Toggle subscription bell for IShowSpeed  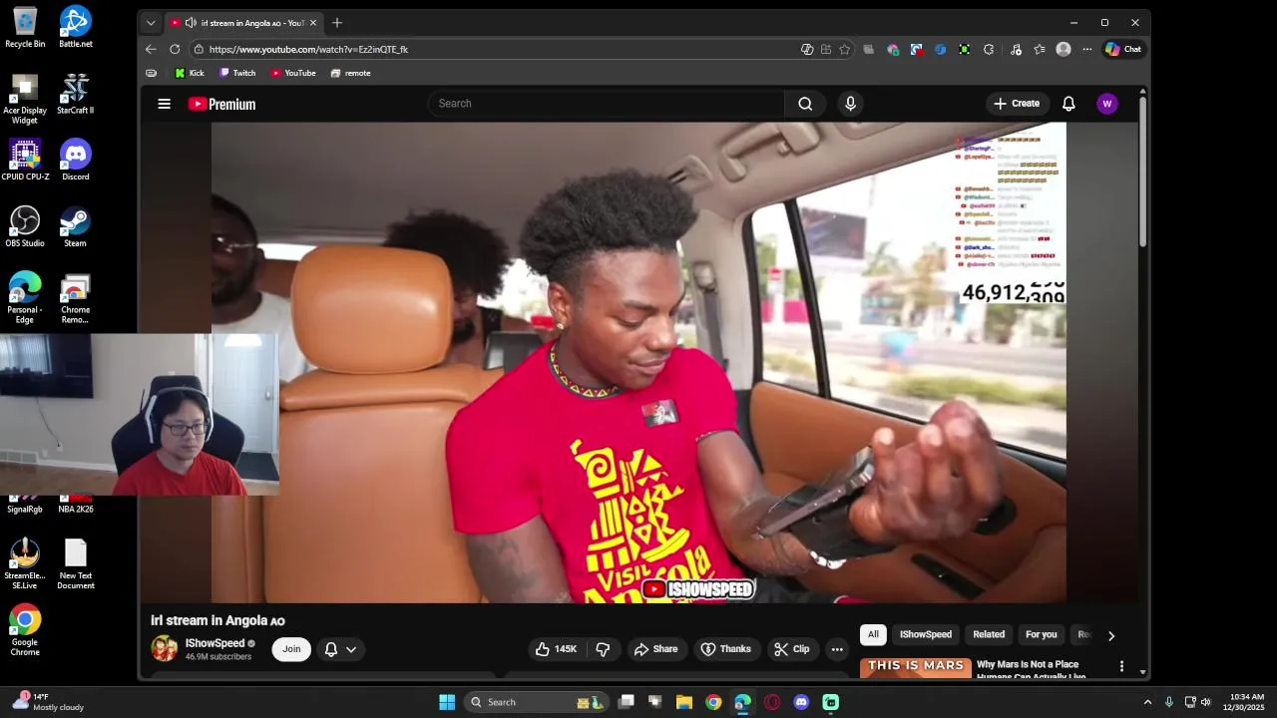click(331, 649)
